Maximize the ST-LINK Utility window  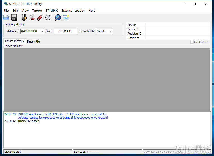pyautogui.click(x=194, y=4)
